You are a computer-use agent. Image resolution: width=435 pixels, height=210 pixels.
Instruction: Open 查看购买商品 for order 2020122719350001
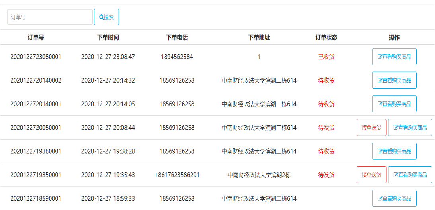pyautogui.click(x=410, y=175)
